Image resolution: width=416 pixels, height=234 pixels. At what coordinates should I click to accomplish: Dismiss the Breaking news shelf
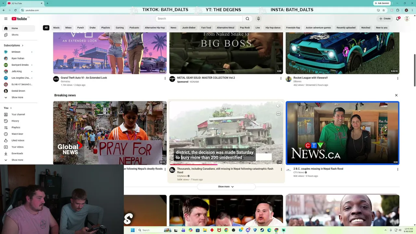(x=396, y=95)
